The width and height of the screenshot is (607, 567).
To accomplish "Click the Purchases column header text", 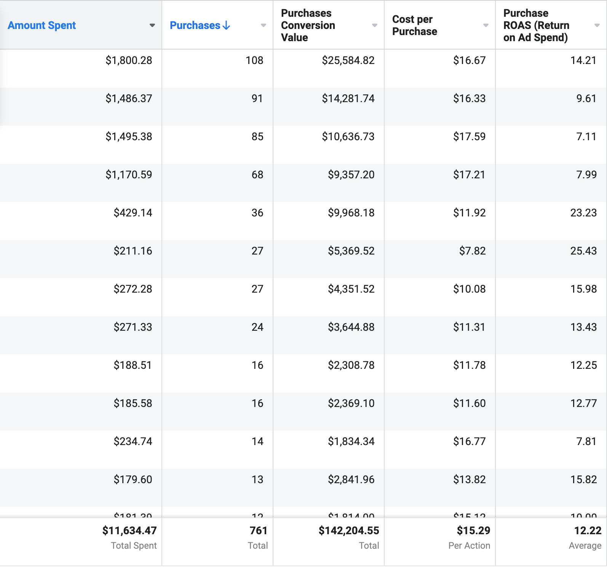I will (195, 26).
